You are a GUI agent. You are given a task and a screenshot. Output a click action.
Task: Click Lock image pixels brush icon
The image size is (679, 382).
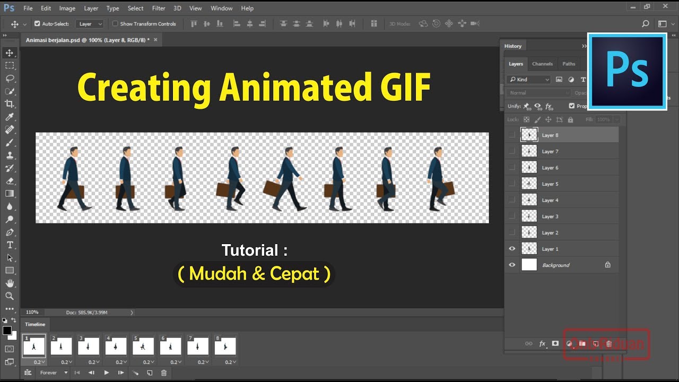point(537,120)
